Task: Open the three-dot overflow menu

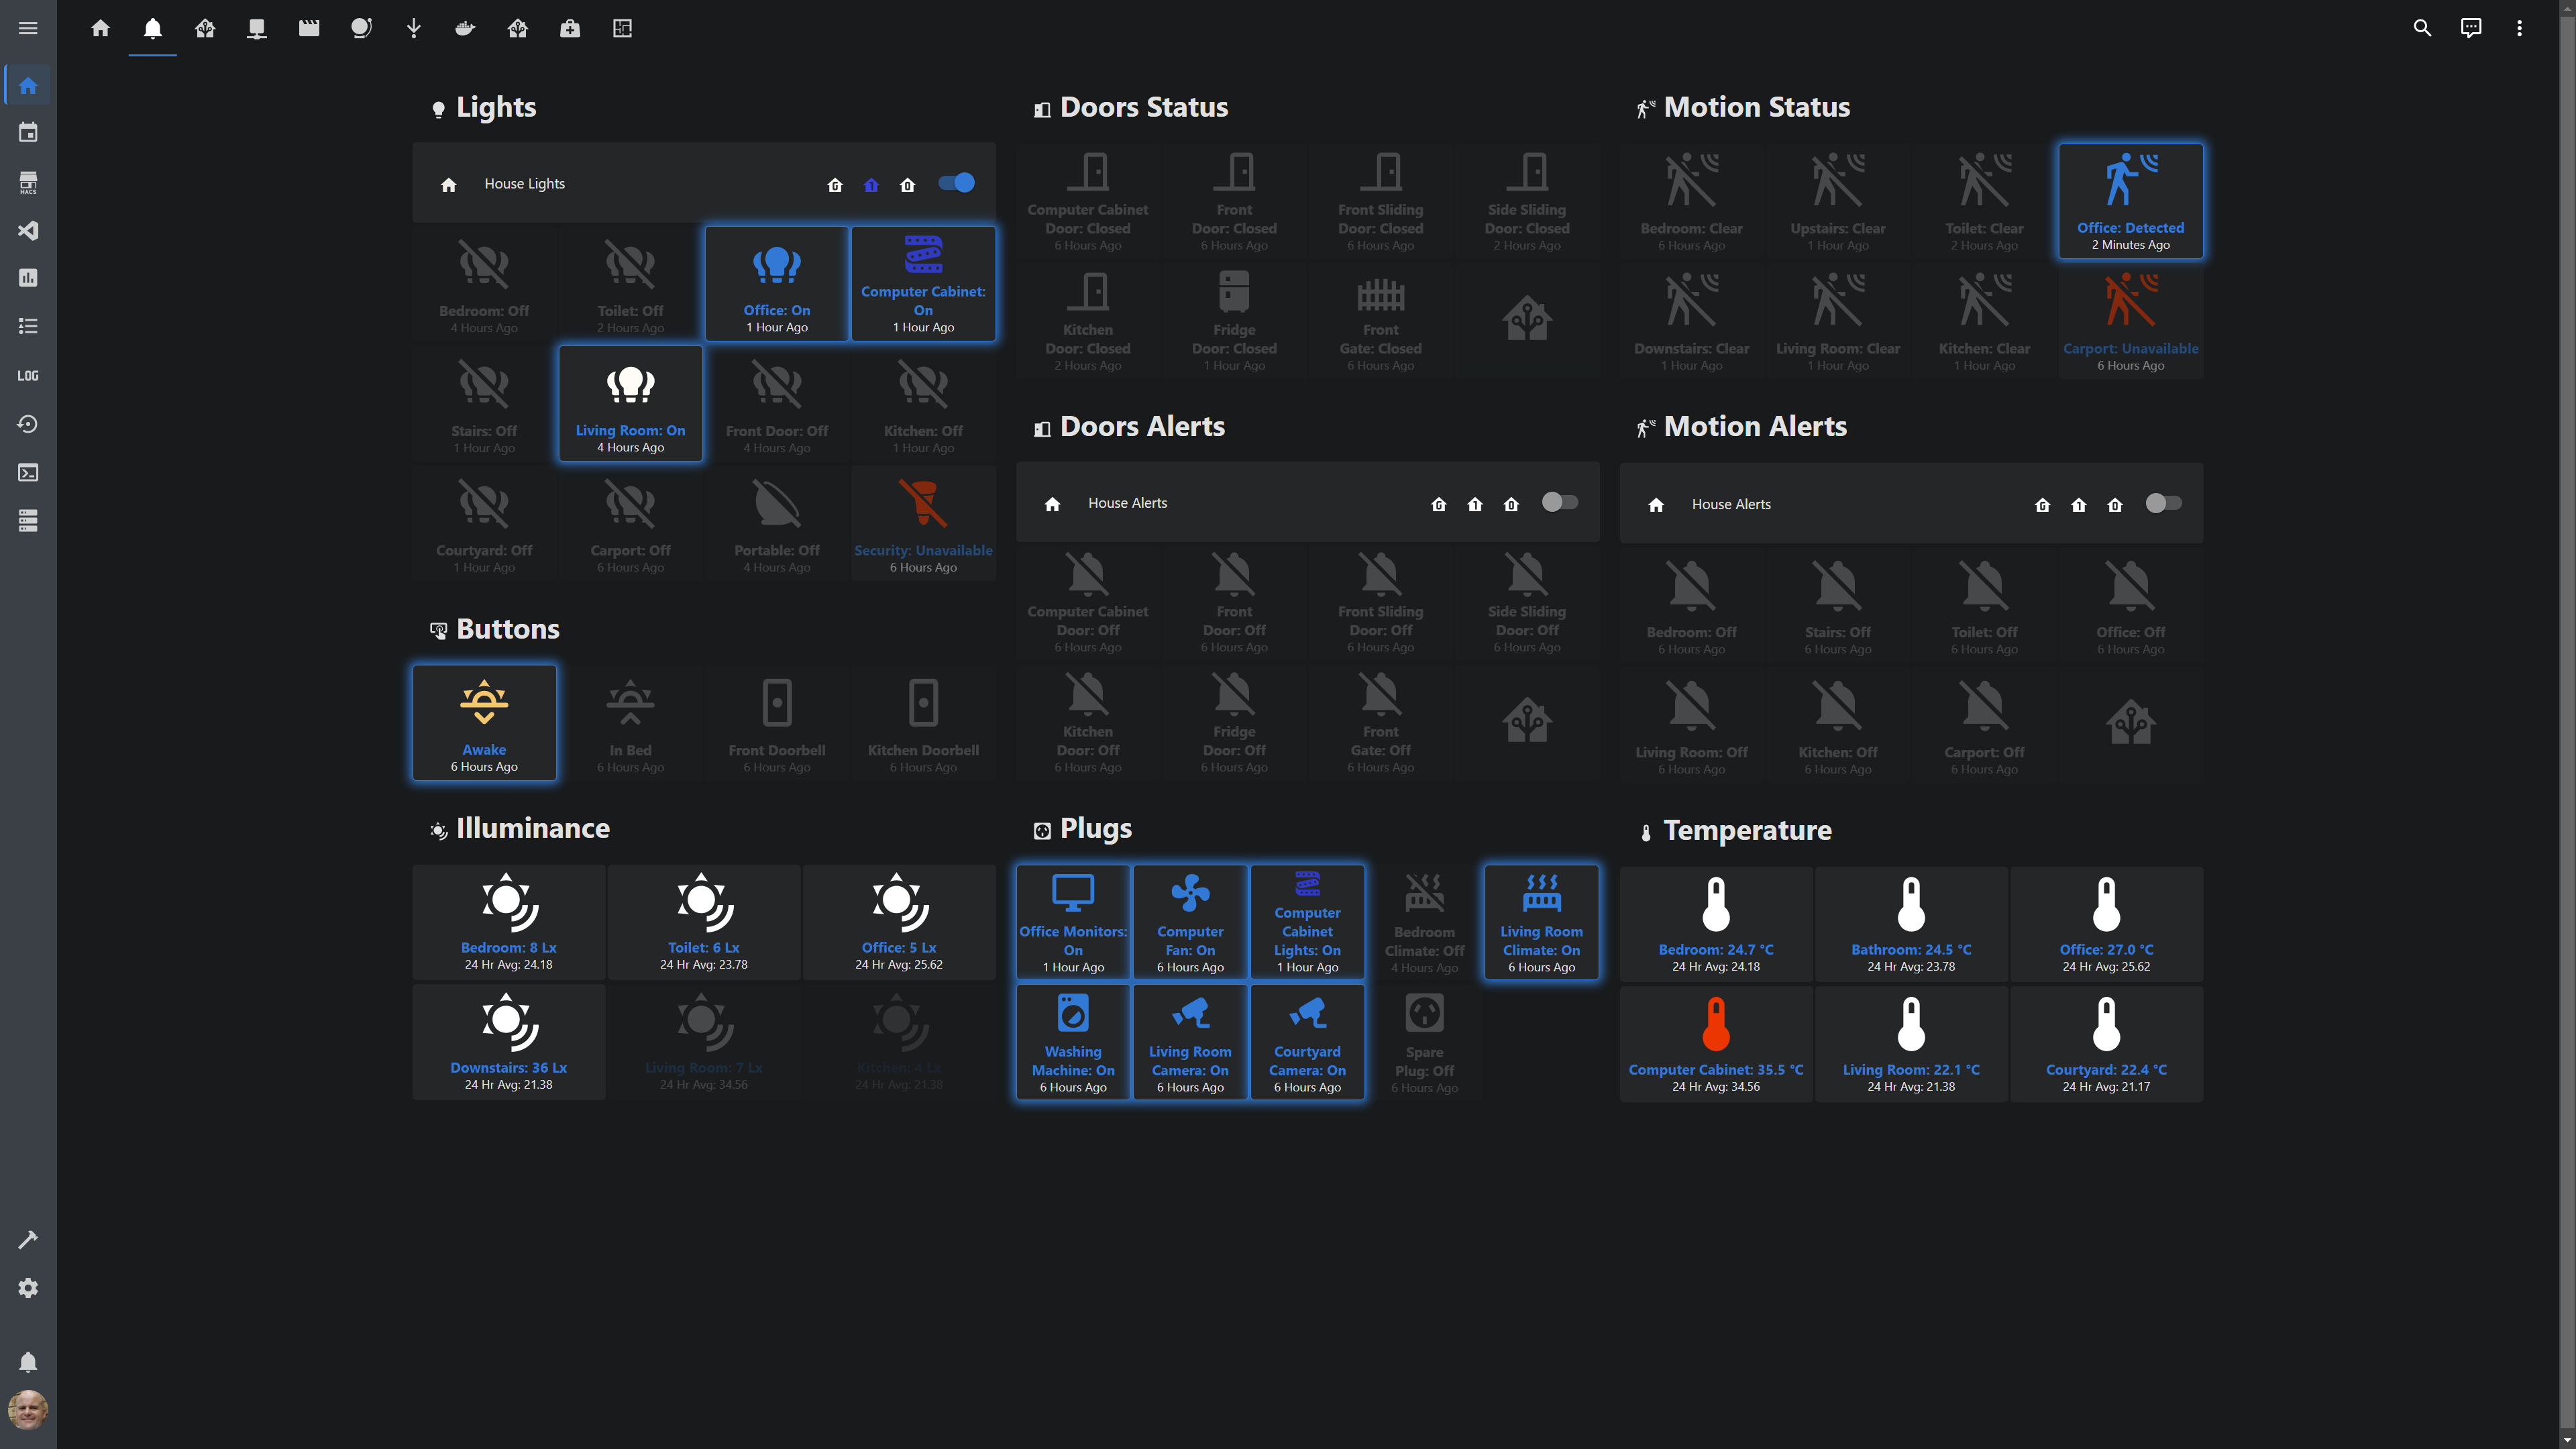Action: point(2519,28)
